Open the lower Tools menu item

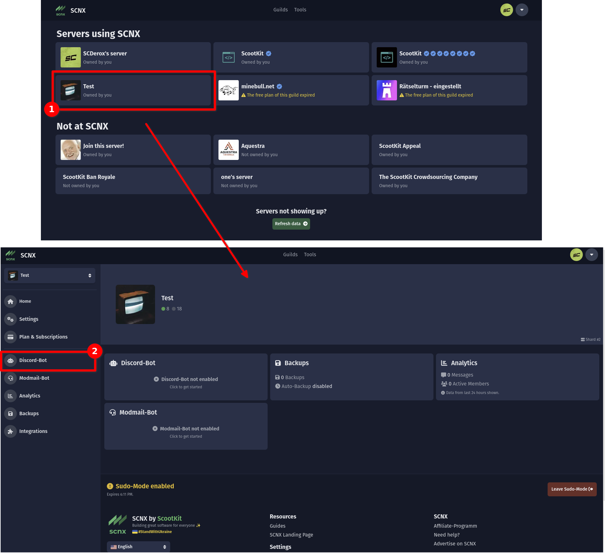[310, 255]
